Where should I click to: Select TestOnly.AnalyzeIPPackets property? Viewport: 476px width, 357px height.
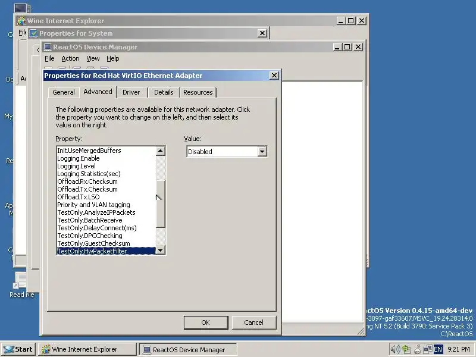point(106,212)
